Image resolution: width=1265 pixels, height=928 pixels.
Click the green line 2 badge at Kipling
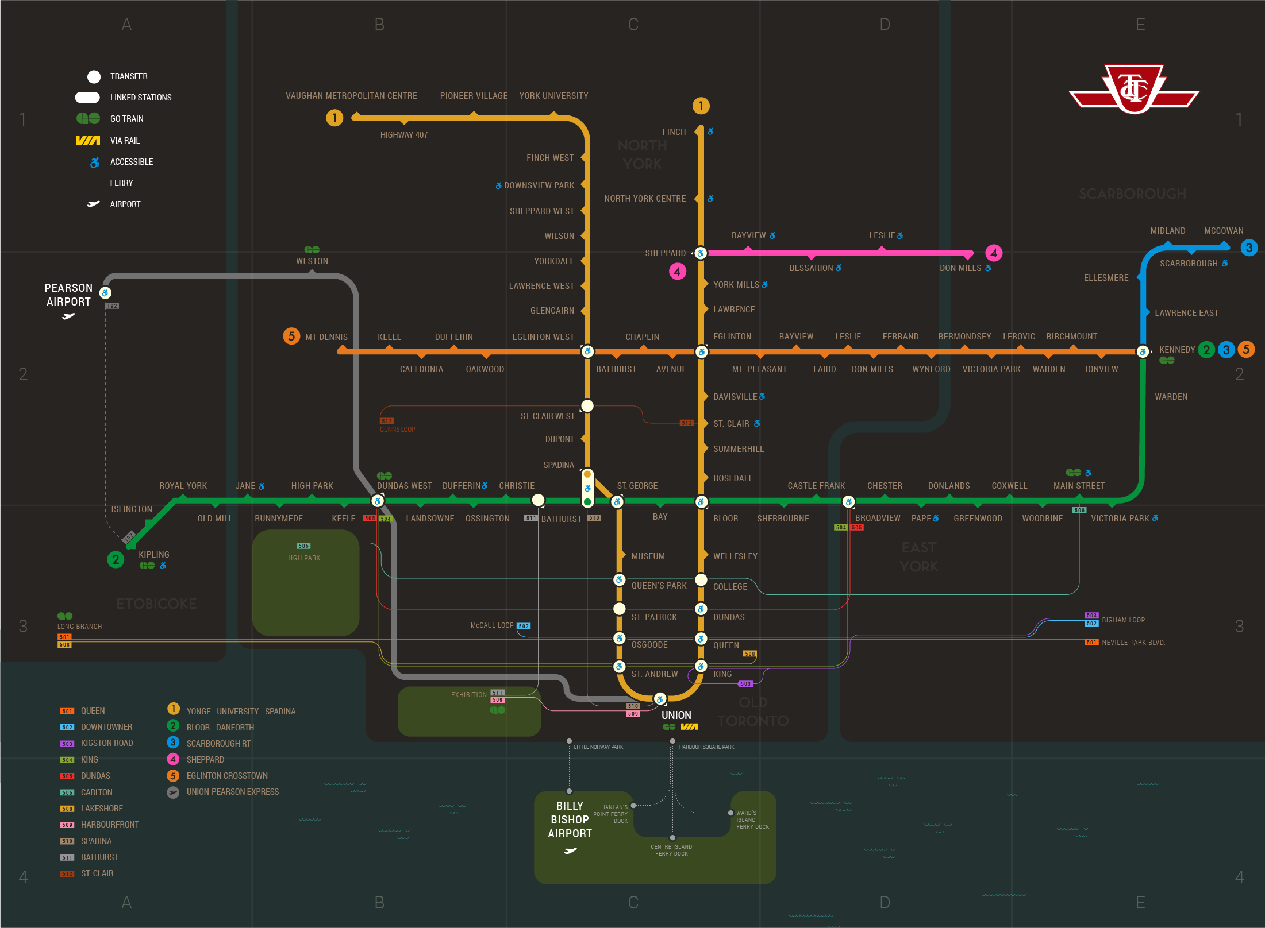point(116,559)
